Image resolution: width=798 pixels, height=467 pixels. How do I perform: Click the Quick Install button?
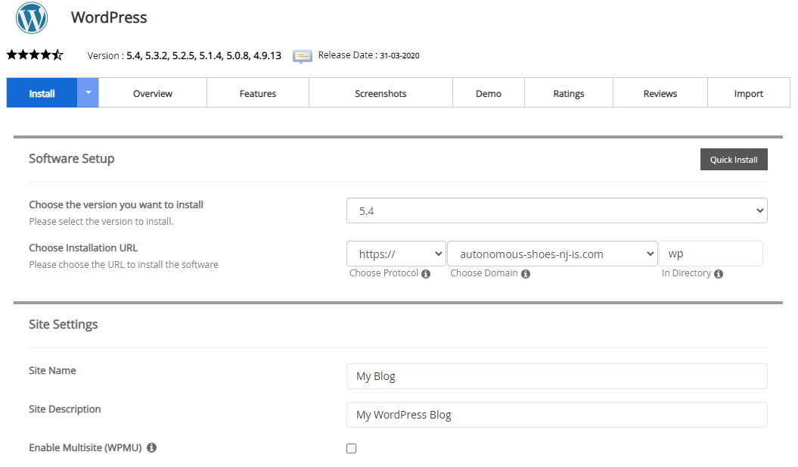pos(734,160)
